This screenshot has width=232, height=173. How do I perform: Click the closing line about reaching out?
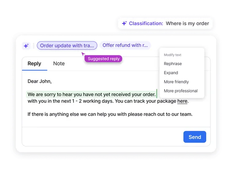tap(110, 114)
